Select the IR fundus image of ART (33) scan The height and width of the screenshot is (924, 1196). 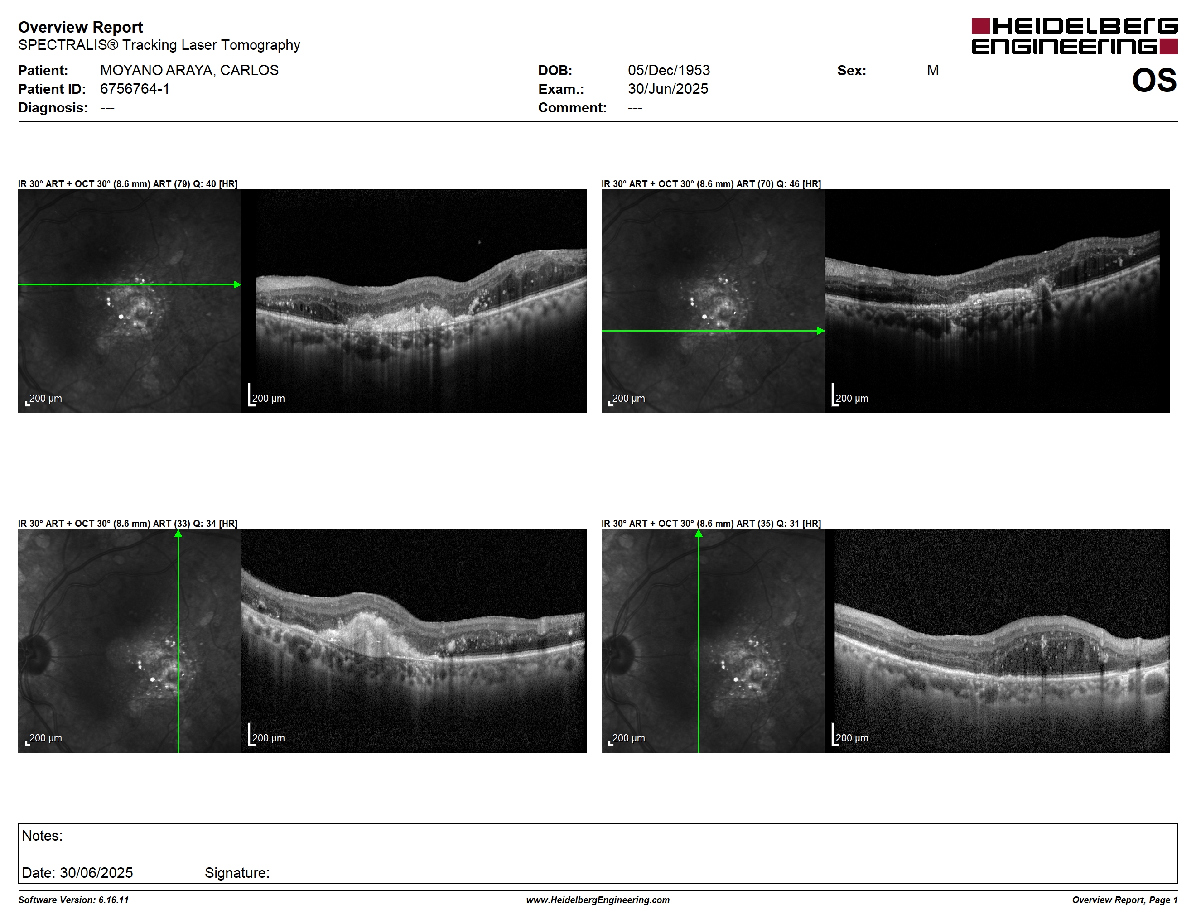tap(129, 640)
